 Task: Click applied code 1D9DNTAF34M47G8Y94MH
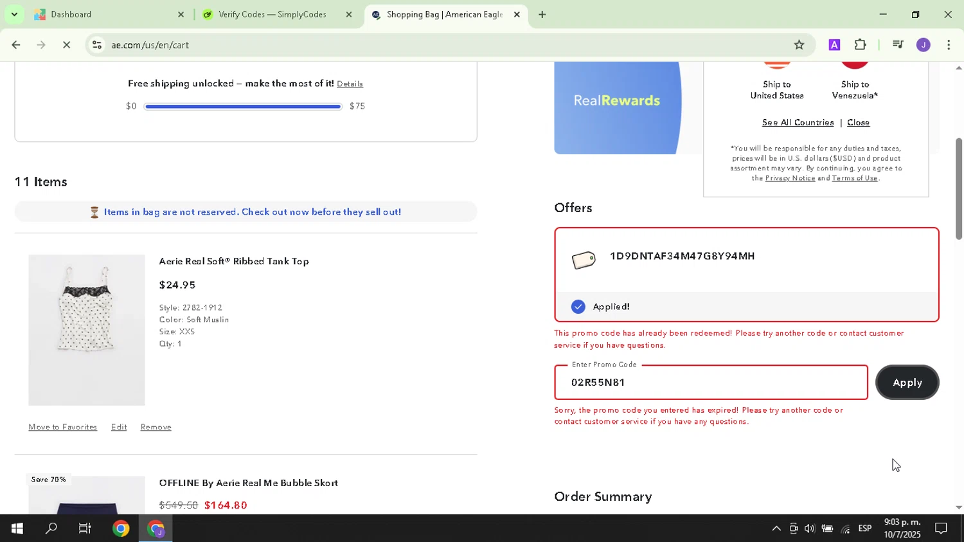[x=682, y=256]
